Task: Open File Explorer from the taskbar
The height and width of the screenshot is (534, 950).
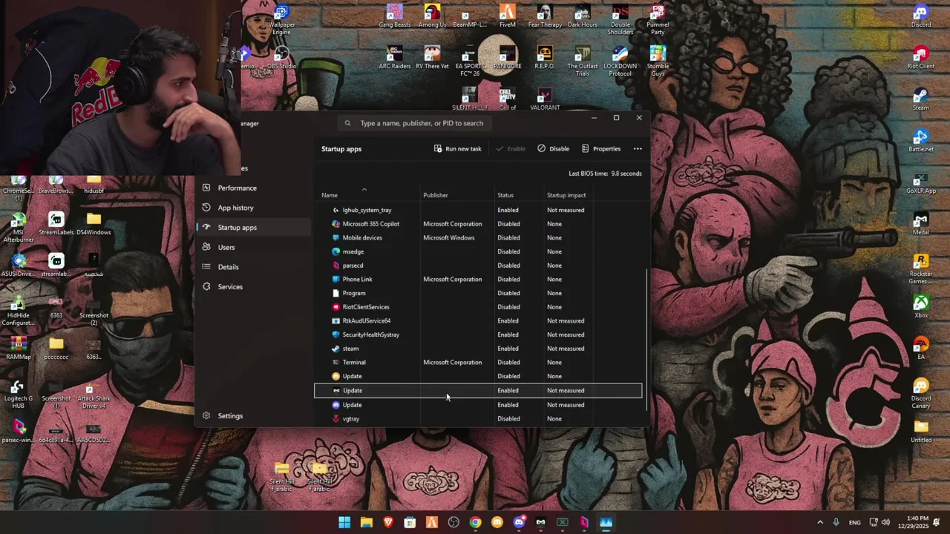Action: pos(366,522)
